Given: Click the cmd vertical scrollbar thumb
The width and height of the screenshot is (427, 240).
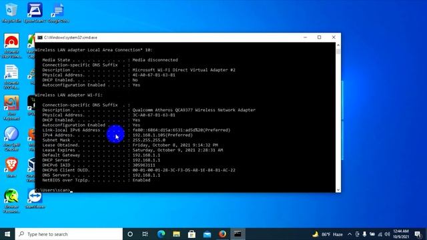Looking at the screenshot, I should 338,51.
